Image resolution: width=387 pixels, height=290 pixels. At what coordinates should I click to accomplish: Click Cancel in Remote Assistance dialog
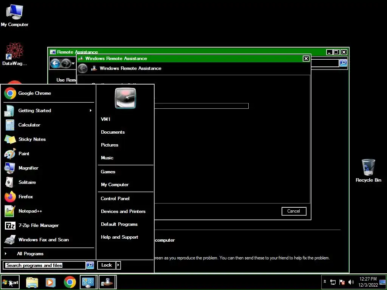point(294,211)
